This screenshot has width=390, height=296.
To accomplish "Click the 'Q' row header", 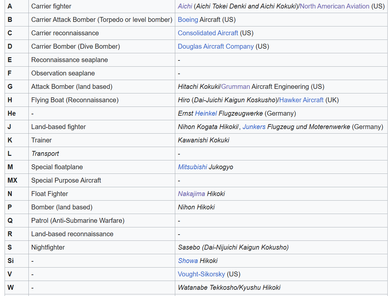I will pyautogui.click(x=17, y=221).
